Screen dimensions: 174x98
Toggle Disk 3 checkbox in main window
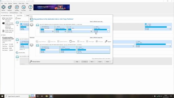pos(17,60)
